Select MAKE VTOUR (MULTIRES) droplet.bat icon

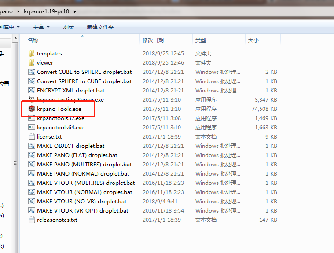[32, 183]
